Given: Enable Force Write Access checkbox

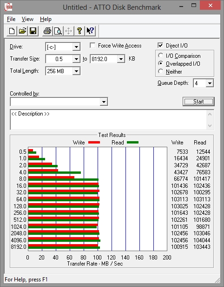Looking at the screenshot, I should point(92,45).
